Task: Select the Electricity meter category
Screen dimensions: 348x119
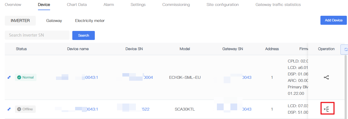Action: click(x=90, y=21)
